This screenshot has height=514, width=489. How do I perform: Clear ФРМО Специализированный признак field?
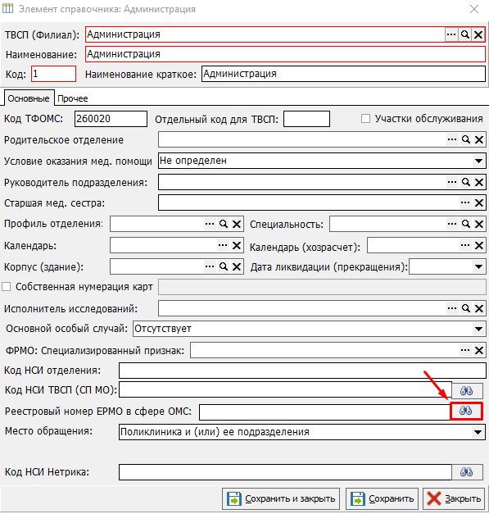479,350
